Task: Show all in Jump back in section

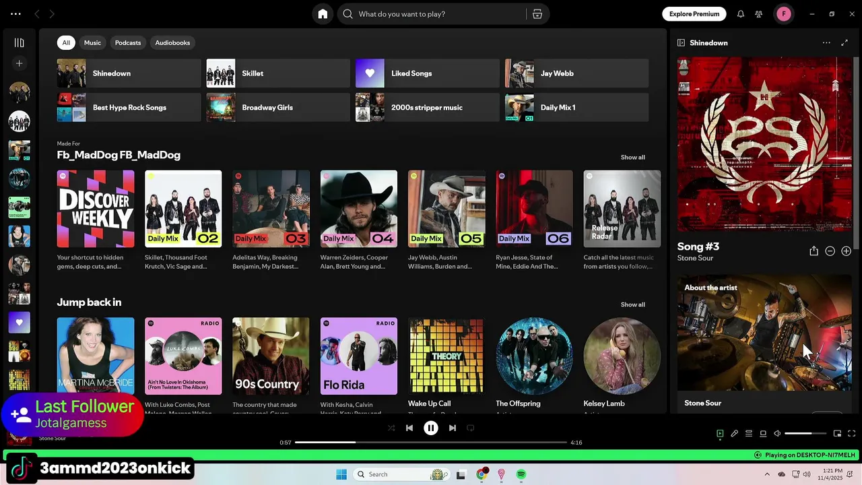Action: pos(632,304)
